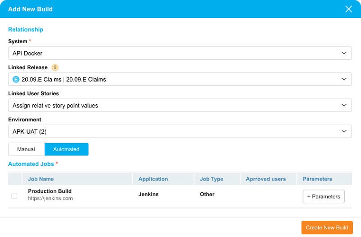Click the 20.09.E Claims release field
The height and width of the screenshot is (237, 361).
pos(180,79)
